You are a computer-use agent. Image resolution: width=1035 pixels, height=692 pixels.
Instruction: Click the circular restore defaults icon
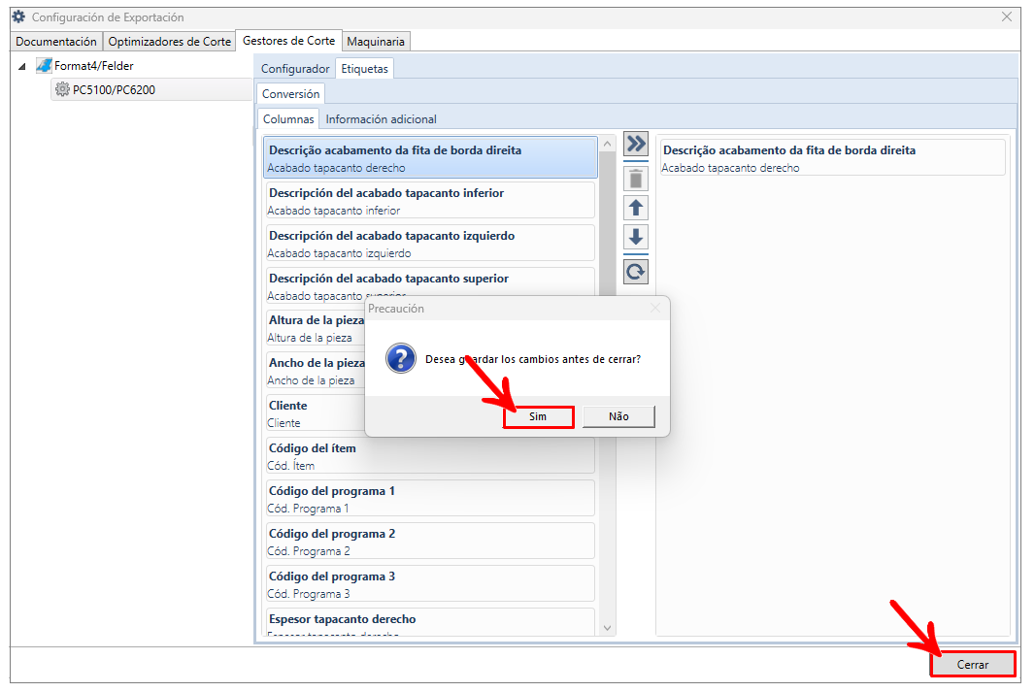pyautogui.click(x=636, y=271)
